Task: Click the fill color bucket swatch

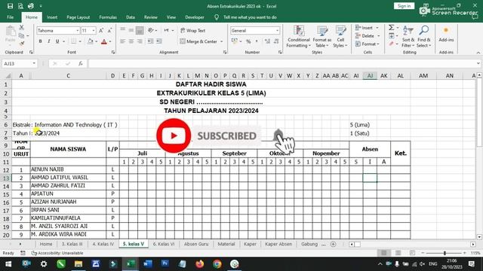Action: [91, 41]
